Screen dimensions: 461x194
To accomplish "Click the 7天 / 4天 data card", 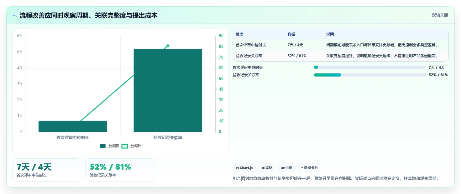I will pos(47,170).
